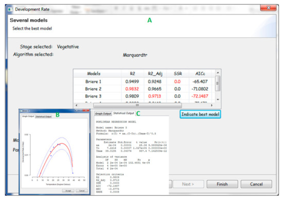Image resolution: width=283 pixels, height=200 pixels.
Task: Click the 'Analysis of variance' output line
Action: [x=111, y=157]
